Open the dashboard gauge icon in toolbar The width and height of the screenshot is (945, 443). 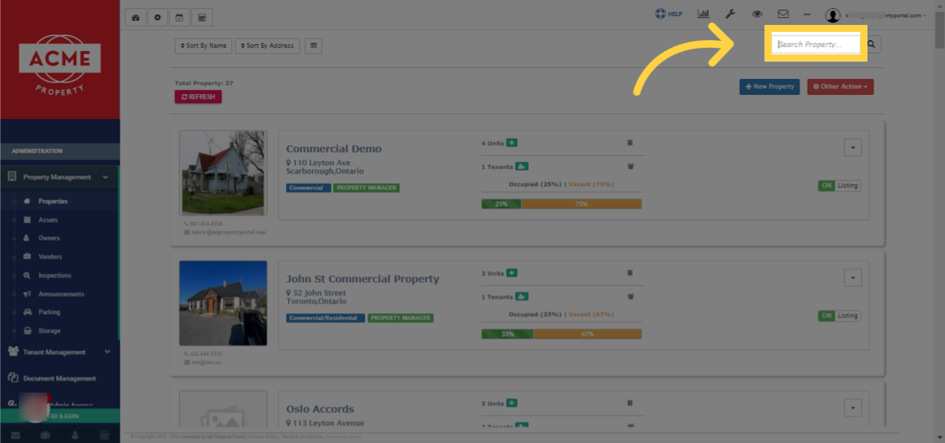[x=135, y=17]
